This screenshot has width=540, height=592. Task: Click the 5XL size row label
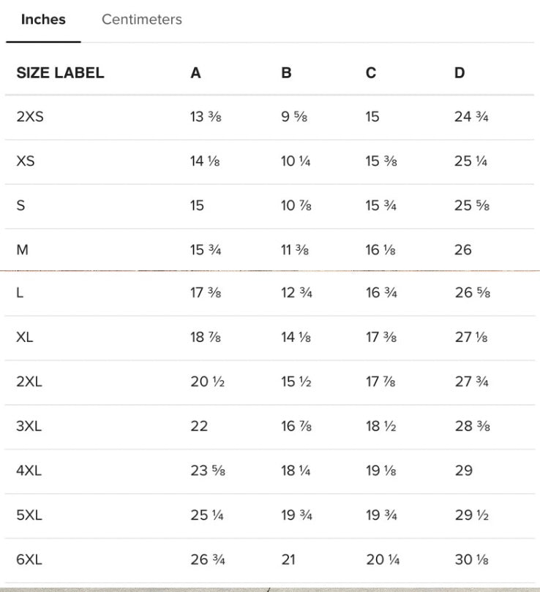tap(29, 515)
